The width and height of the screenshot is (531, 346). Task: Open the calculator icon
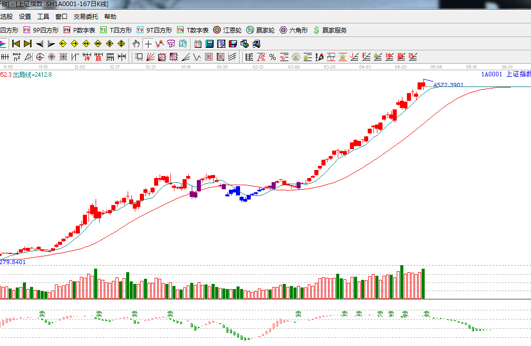[x=209, y=43]
